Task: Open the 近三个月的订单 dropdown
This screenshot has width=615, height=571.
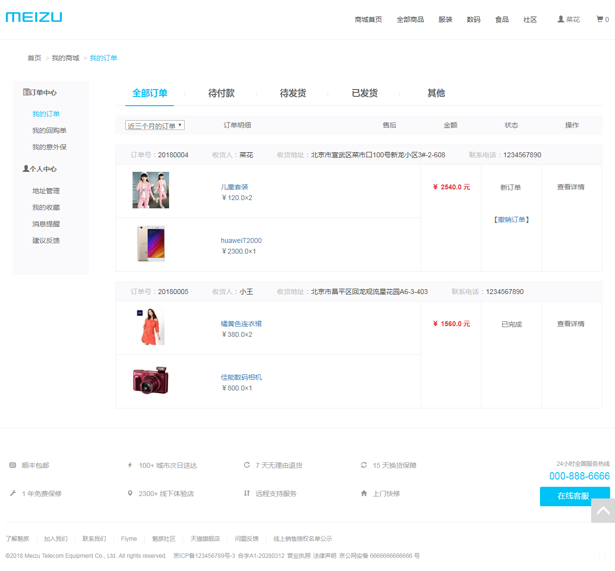Action: coord(155,125)
